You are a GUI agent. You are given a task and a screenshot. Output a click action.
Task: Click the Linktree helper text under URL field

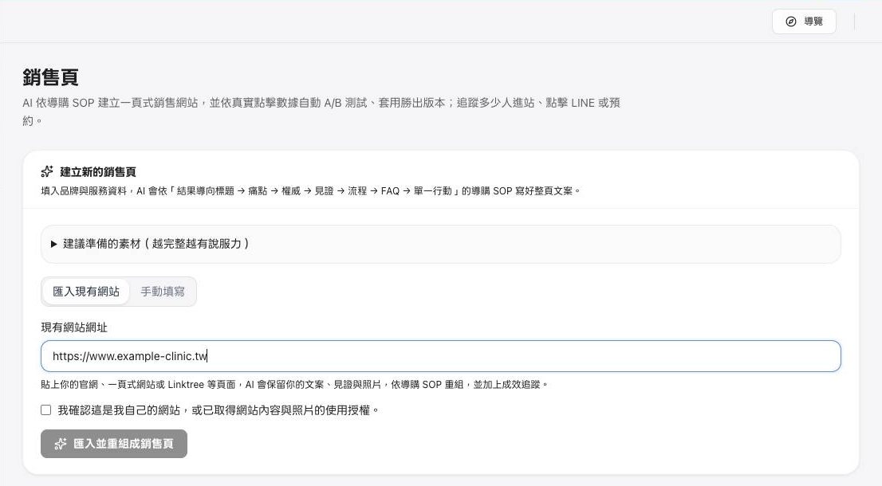coord(294,385)
